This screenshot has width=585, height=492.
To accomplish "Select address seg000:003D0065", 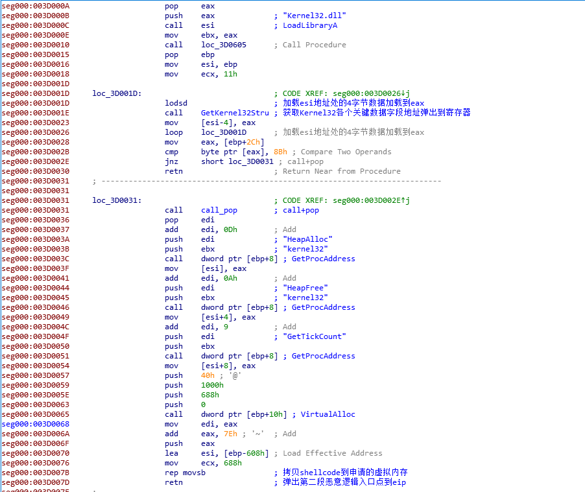I will point(36,414).
